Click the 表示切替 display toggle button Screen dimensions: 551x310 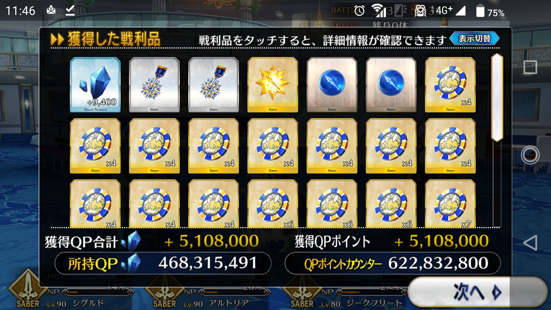pyautogui.click(x=475, y=38)
